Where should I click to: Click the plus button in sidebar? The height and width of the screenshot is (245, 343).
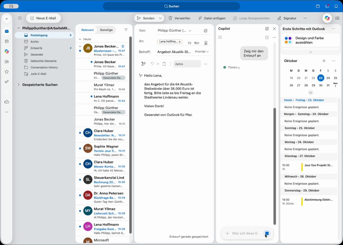pos(7,19)
